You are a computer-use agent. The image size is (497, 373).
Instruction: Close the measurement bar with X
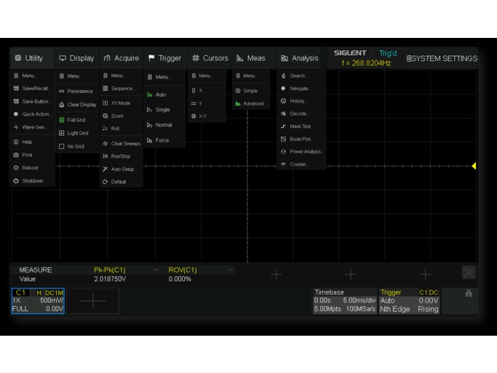[x=469, y=272]
